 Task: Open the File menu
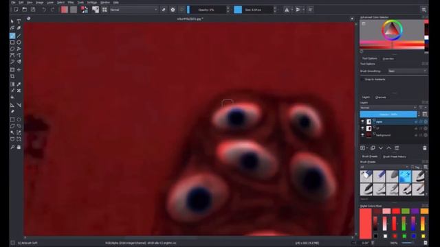pyautogui.click(x=13, y=2)
